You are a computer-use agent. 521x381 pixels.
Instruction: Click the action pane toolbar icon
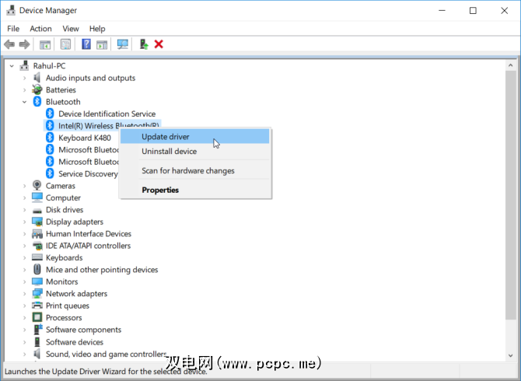(102, 44)
